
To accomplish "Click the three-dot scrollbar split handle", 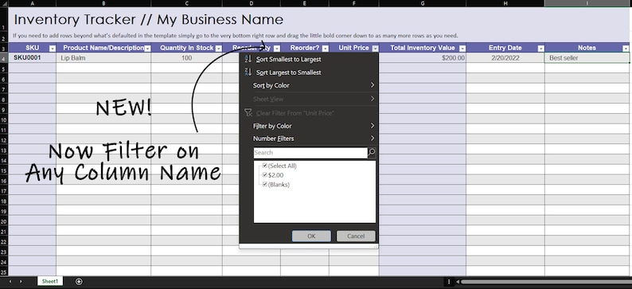I will [x=449, y=282].
